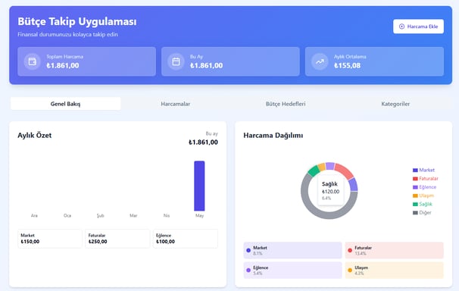Toggle Faturalar series in the chart legend
The width and height of the screenshot is (459, 291).
pyautogui.click(x=426, y=179)
